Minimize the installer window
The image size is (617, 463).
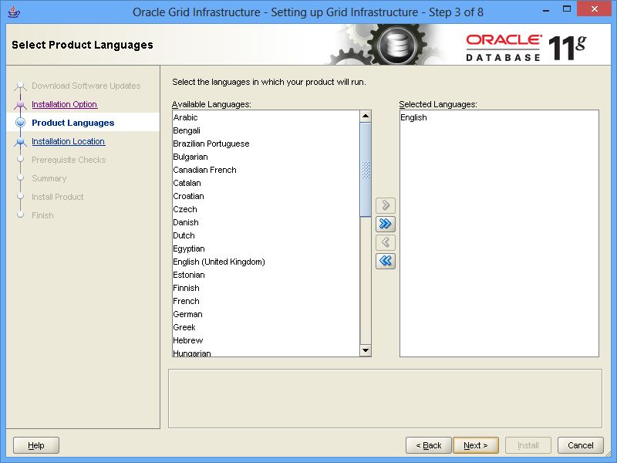pyautogui.click(x=546, y=9)
